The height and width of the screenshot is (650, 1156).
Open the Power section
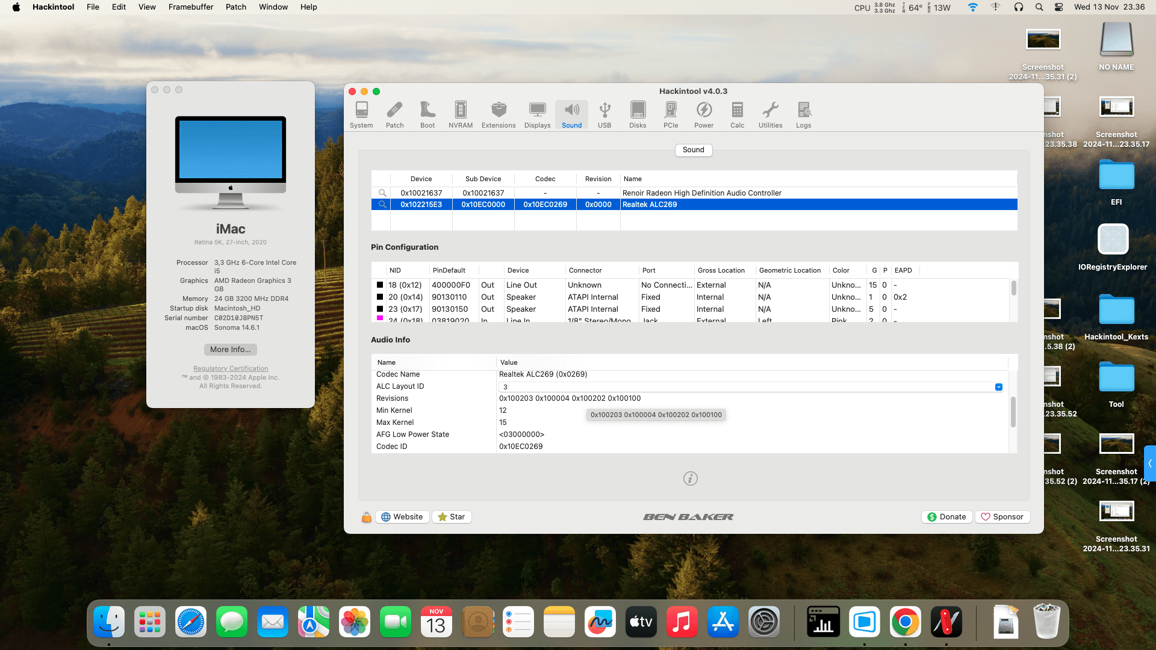click(x=704, y=114)
